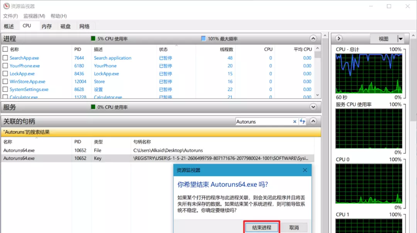Switch to the 概述 tab
Viewport: 417px width, 233px height.
pos(9,26)
